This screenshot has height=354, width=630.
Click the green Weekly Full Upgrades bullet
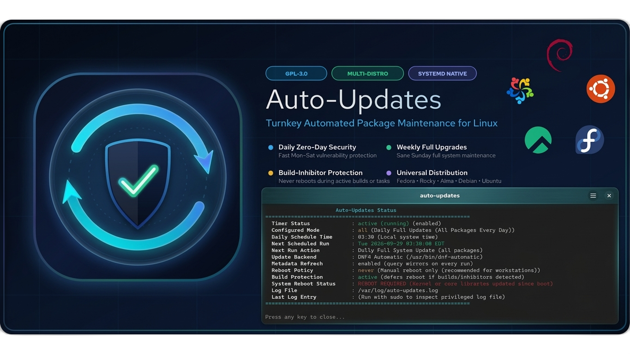389,147
